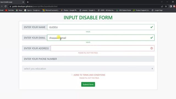The height and width of the screenshot is (99, 176).
Task: Open the ORS Patient Portal bookmark
Action: [x=124, y=10]
